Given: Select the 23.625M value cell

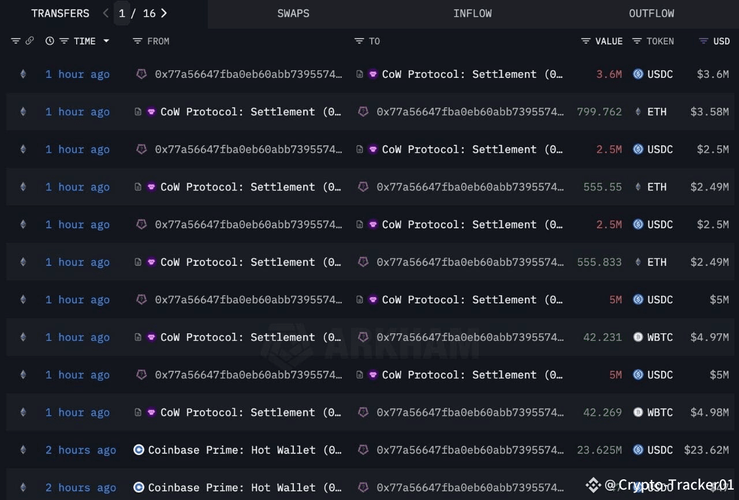Looking at the screenshot, I should [x=599, y=450].
